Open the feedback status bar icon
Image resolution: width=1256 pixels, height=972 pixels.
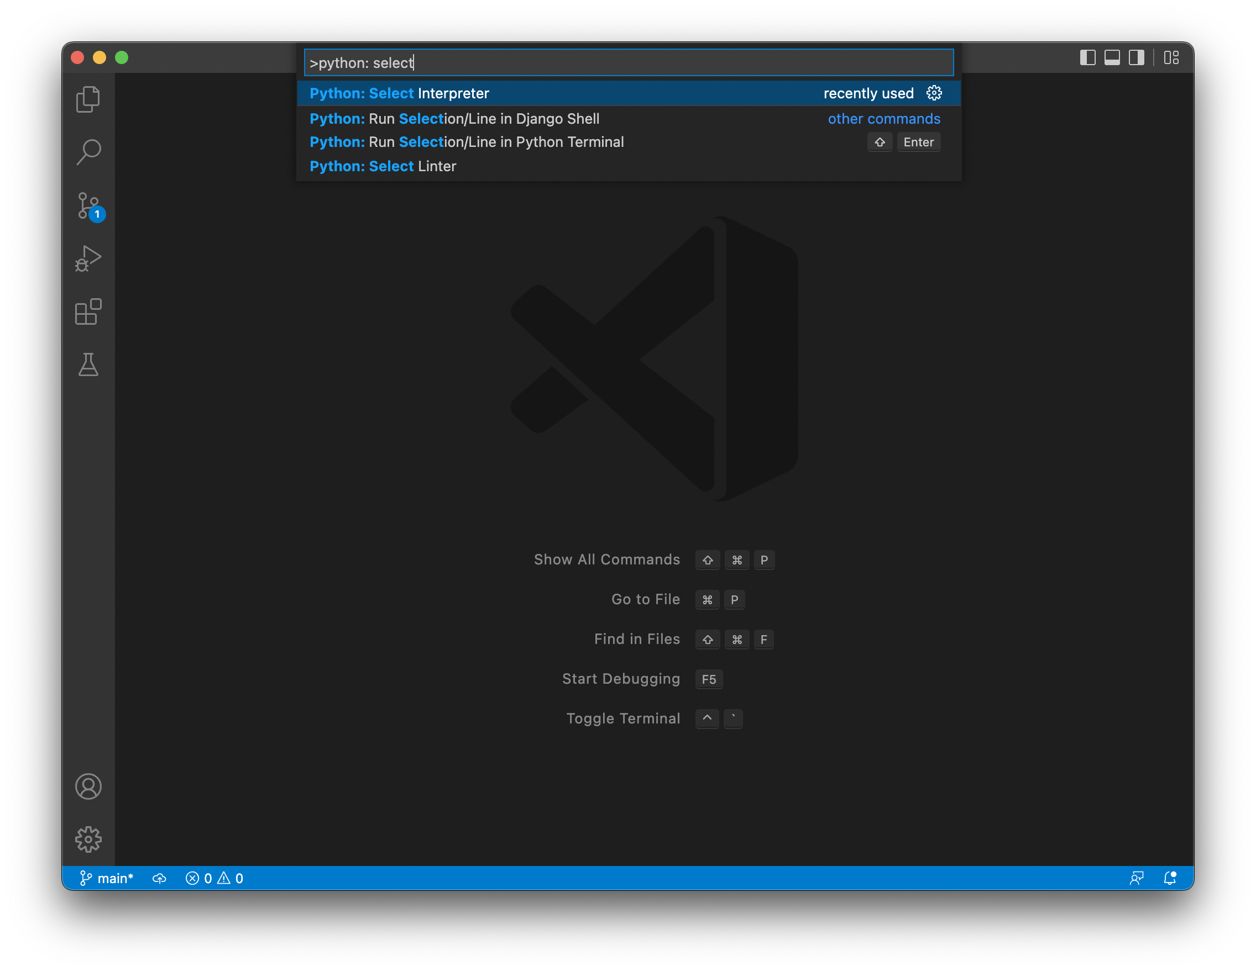(x=1137, y=878)
